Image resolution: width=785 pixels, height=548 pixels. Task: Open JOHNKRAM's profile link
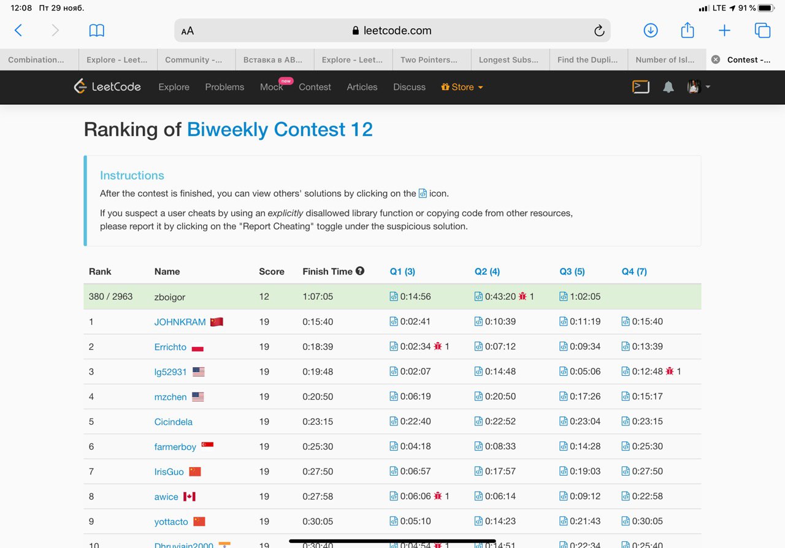click(x=180, y=322)
